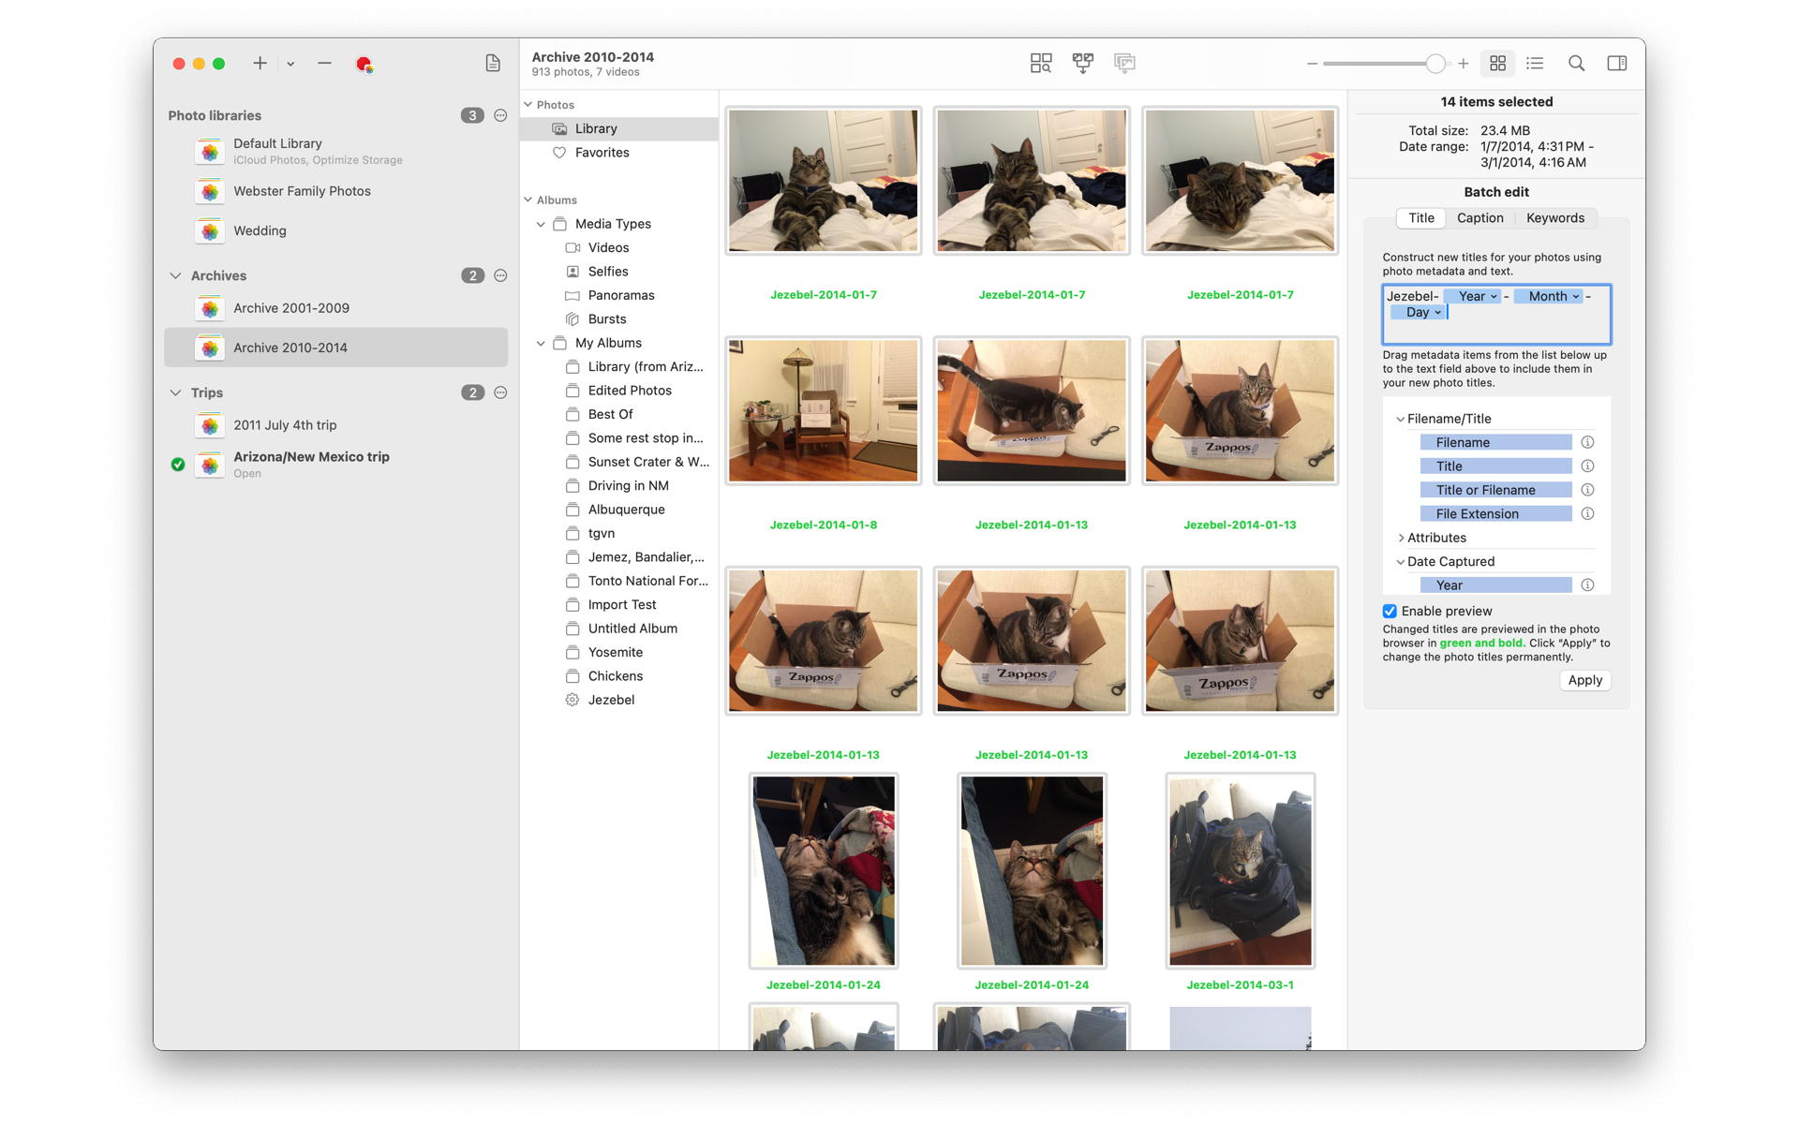Click Apply to change photo titles
The width and height of the screenshot is (1799, 1124).
pos(1584,680)
